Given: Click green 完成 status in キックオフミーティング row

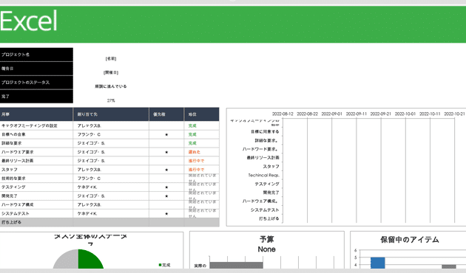Looking at the screenshot, I should coord(192,125).
